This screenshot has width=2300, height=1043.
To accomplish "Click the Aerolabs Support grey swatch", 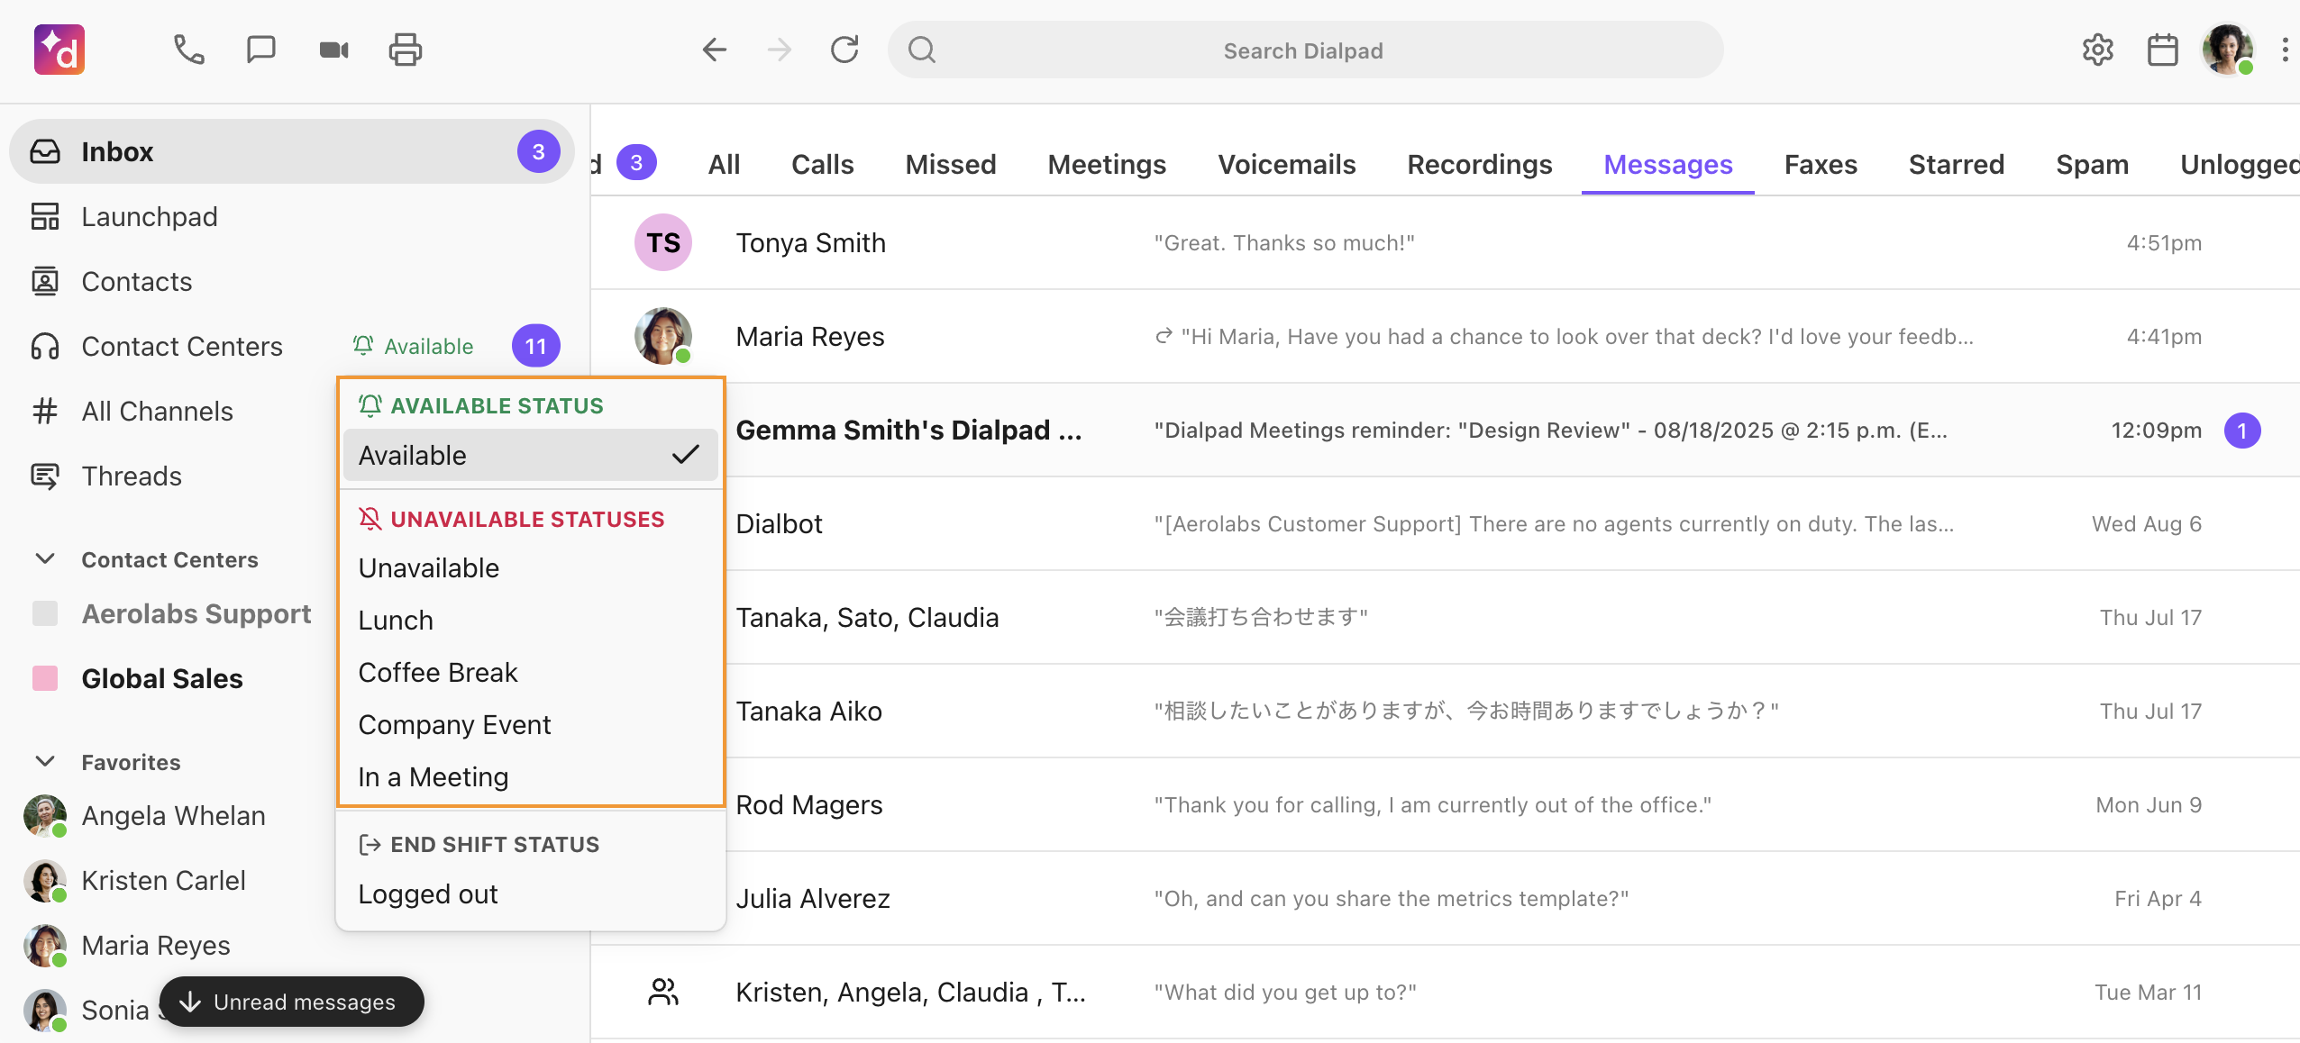I will point(45,613).
